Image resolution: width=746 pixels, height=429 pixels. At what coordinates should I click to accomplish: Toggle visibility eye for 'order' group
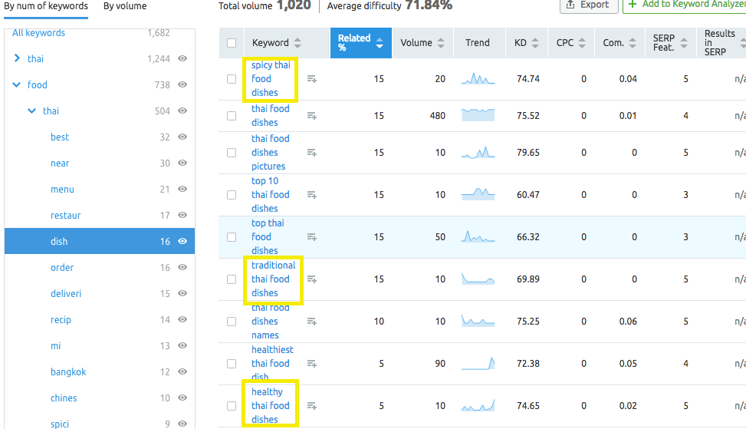pyautogui.click(x=182, y=267)
